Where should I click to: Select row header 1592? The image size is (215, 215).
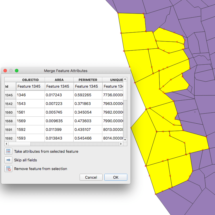[10, 138]
